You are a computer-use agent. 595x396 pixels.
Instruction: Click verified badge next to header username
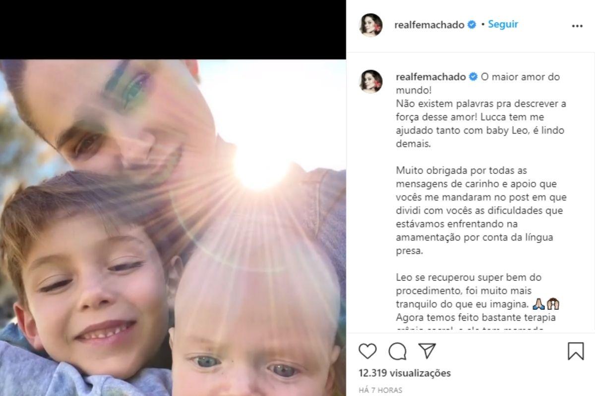(x=472, y=24)
